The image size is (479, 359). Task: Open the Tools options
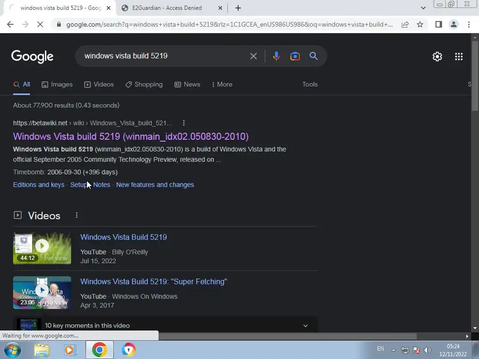310,85
